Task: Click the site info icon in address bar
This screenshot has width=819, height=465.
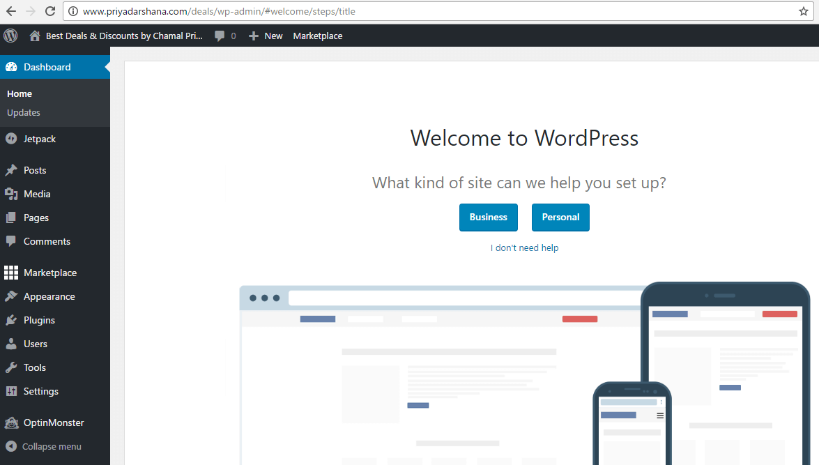Action: tap(73, 11)
